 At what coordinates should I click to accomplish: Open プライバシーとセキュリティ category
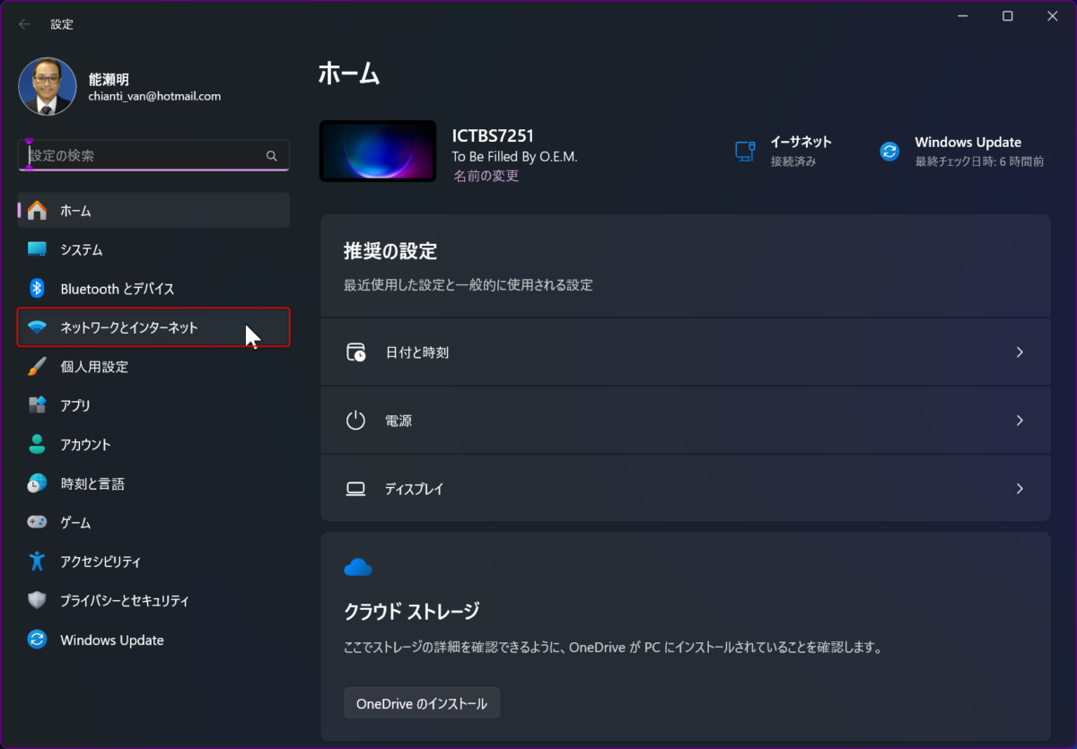click(153, 600)
